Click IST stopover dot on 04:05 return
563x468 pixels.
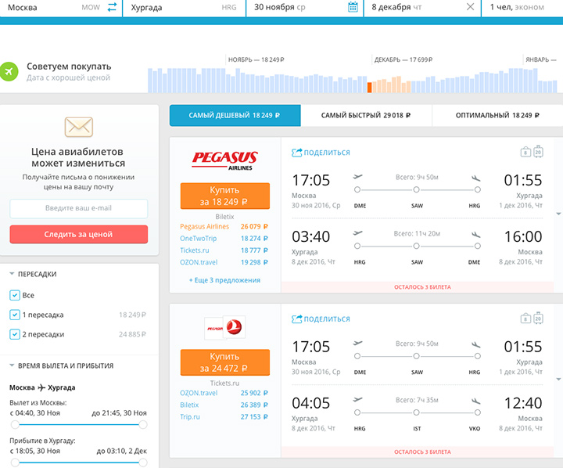[x=416, y=412]
